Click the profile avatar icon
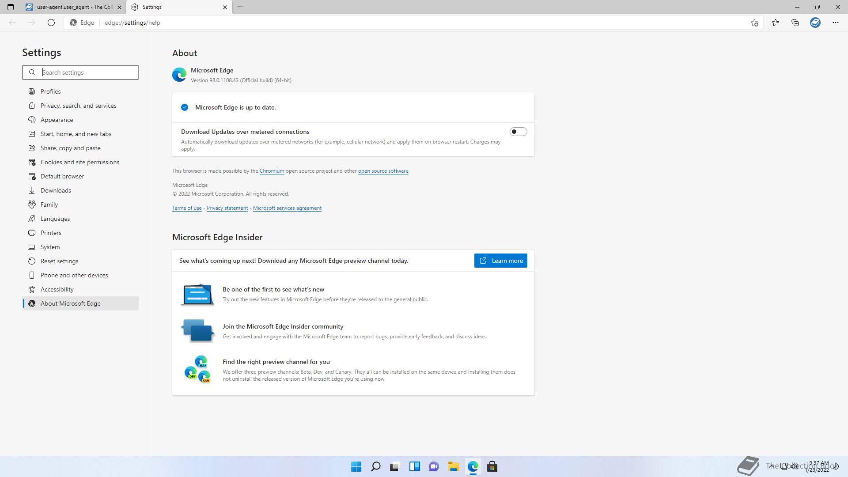The width and height of the screenshot is (848, 477). [815, 23]
